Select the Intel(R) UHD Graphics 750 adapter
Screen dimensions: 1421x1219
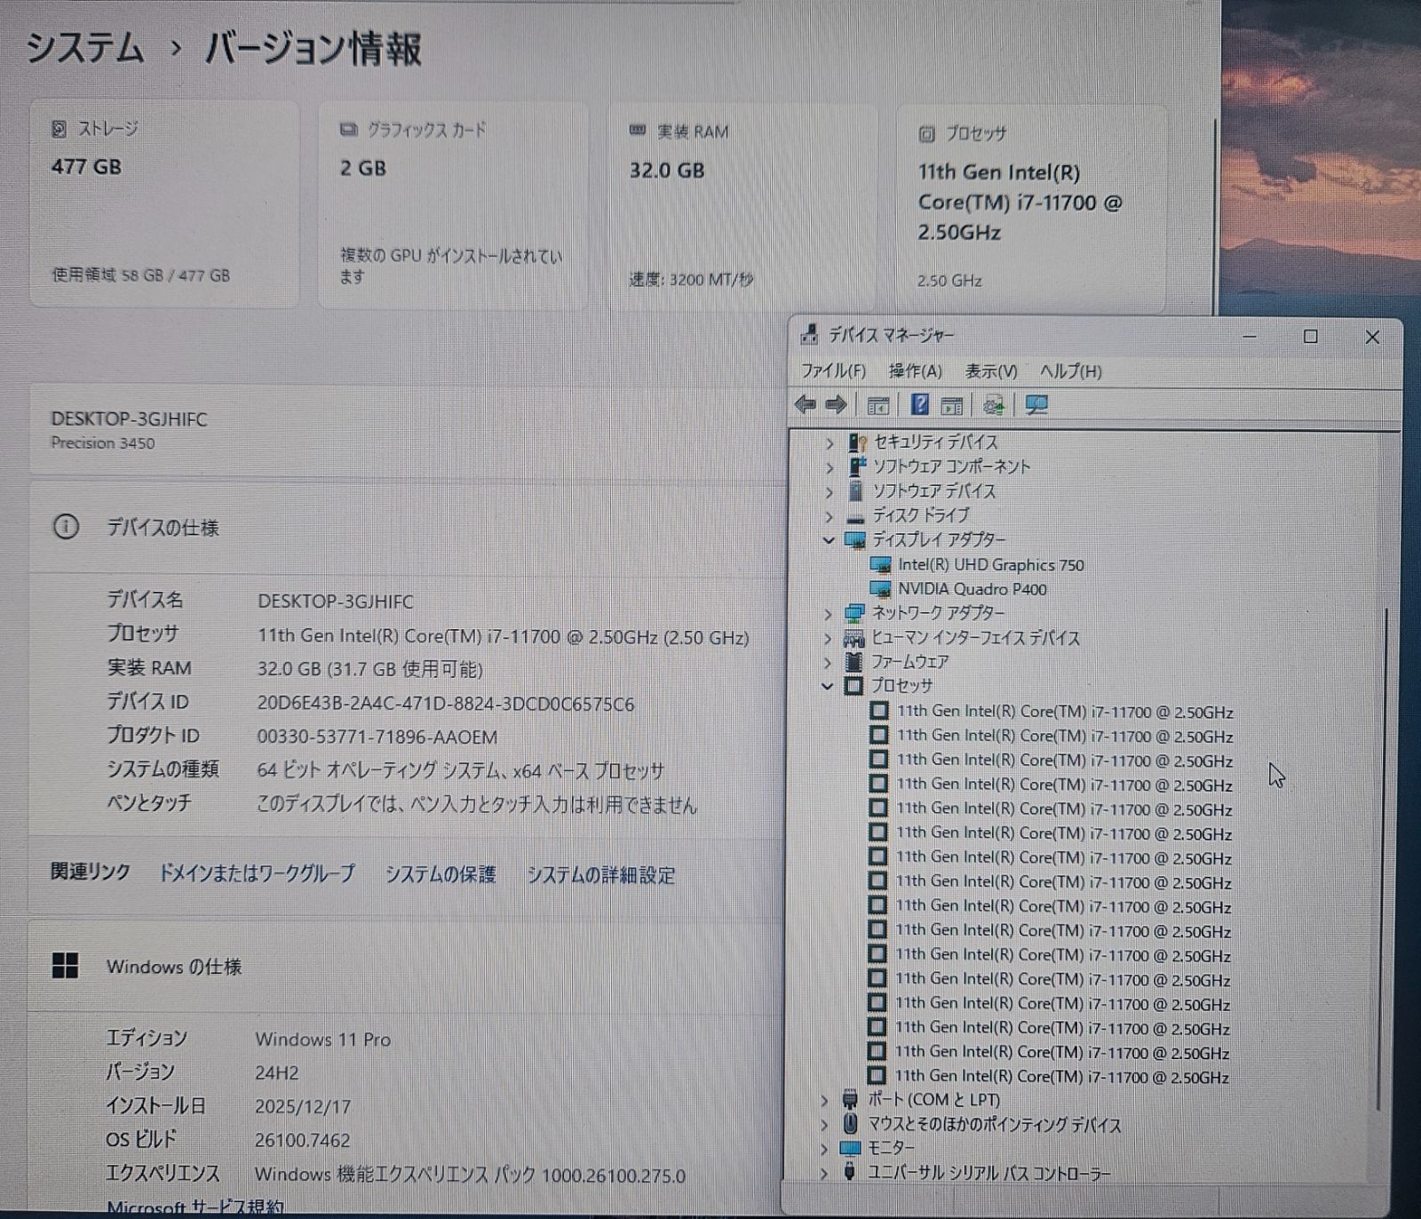[x=990, y=564]
